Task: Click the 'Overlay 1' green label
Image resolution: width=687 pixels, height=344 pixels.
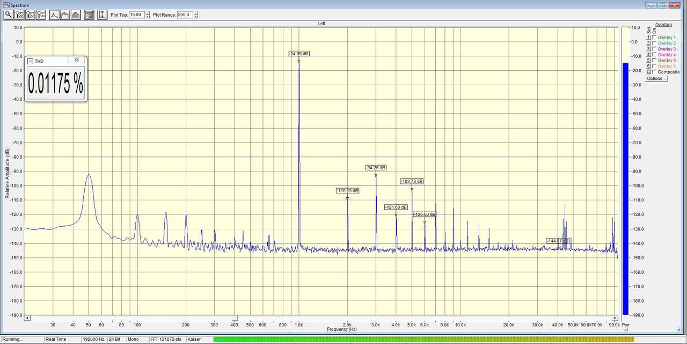Action: (x=667, y=38)
